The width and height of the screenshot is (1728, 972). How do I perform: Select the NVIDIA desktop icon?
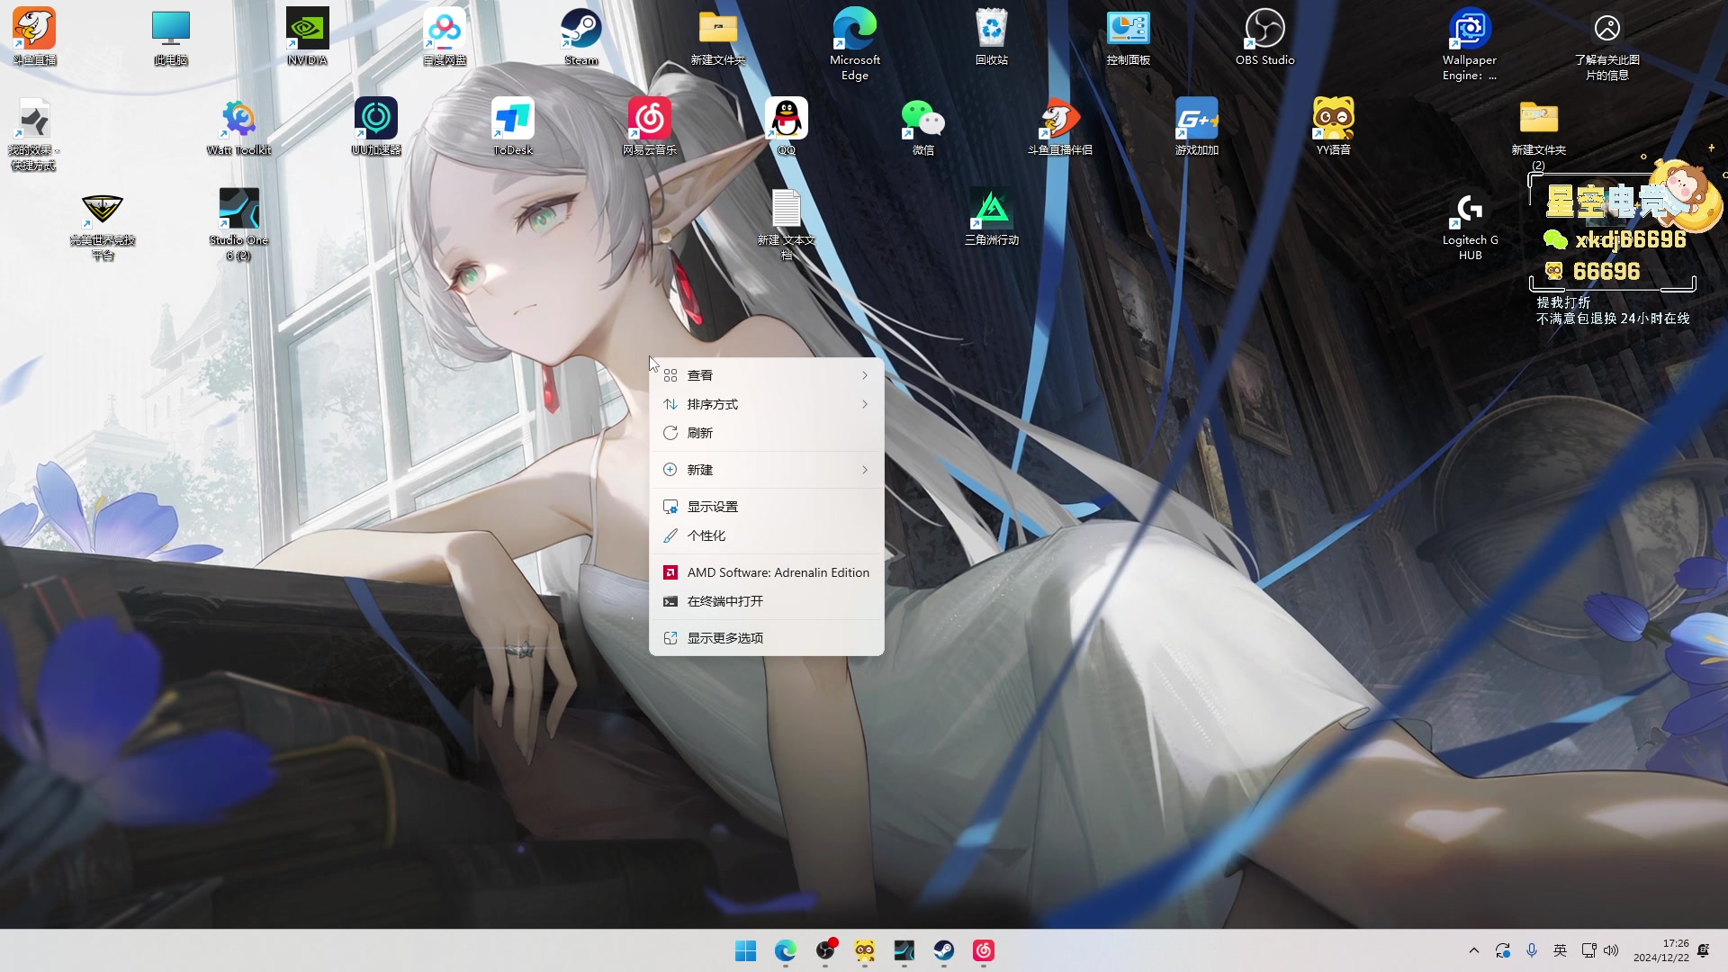(x=308, y=37)
